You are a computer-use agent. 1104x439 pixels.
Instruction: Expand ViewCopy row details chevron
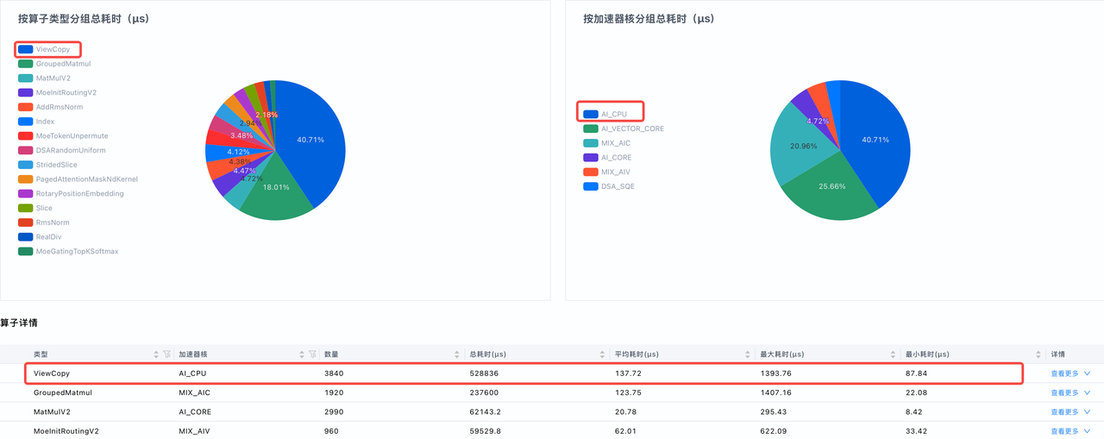tap(1087, 373)
